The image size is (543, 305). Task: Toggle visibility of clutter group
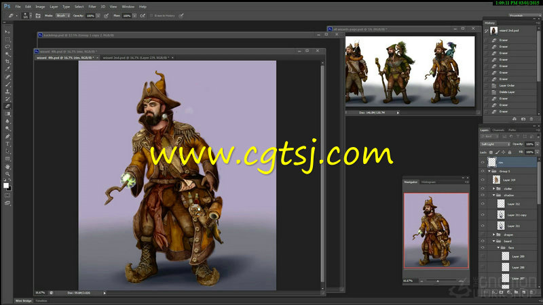pos(483,189)
